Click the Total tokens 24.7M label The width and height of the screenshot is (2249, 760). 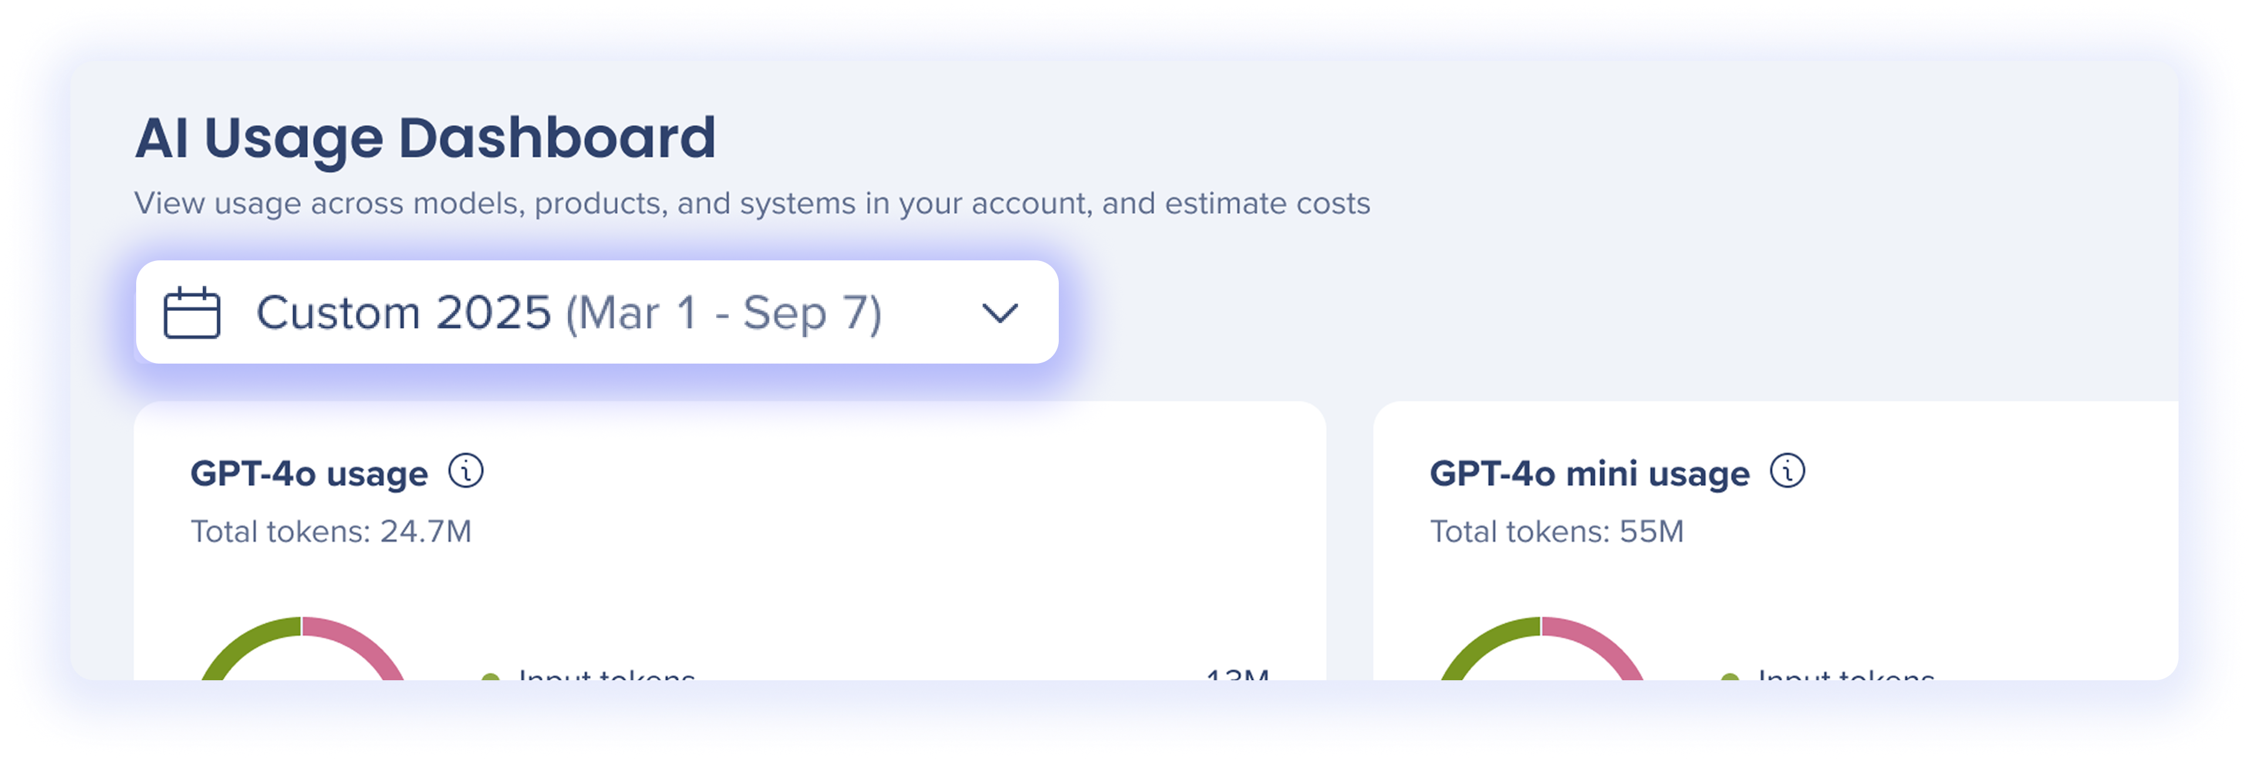(x=331, y=531)
